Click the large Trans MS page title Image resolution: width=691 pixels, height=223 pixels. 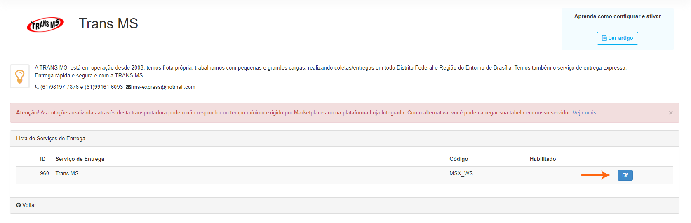108,24
